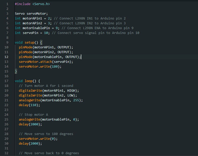Click analogWrite(motorEnablePin, 0) line

(49, 120)
